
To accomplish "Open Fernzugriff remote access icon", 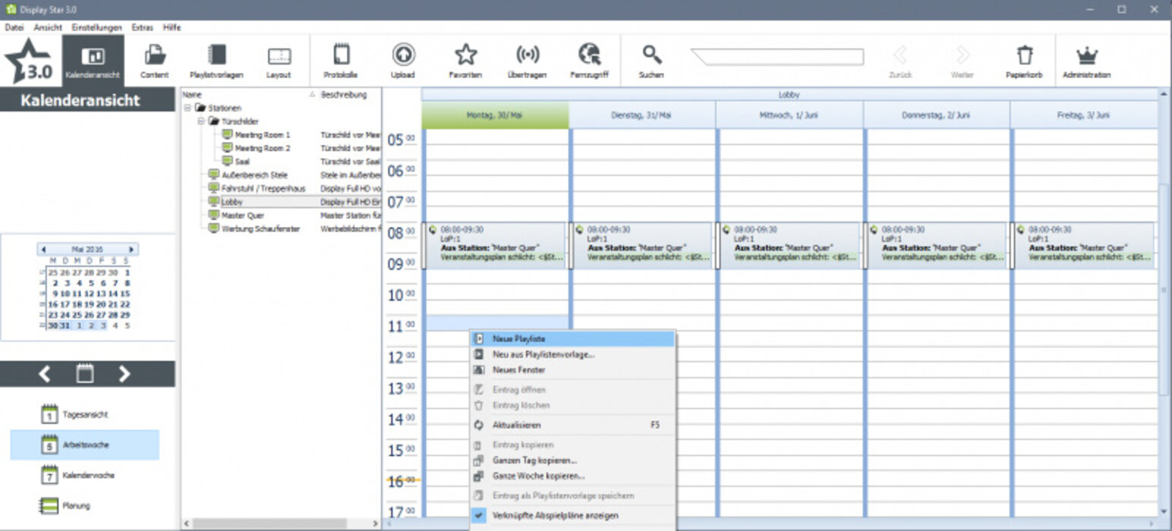I will pyautogui.click(x=589, y=60).
